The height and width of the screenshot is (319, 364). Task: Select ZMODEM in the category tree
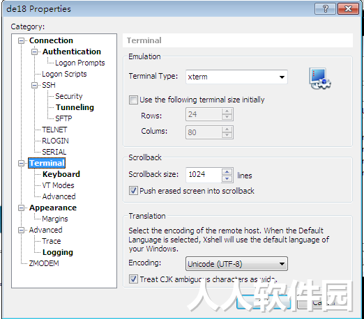coord(44,263)
